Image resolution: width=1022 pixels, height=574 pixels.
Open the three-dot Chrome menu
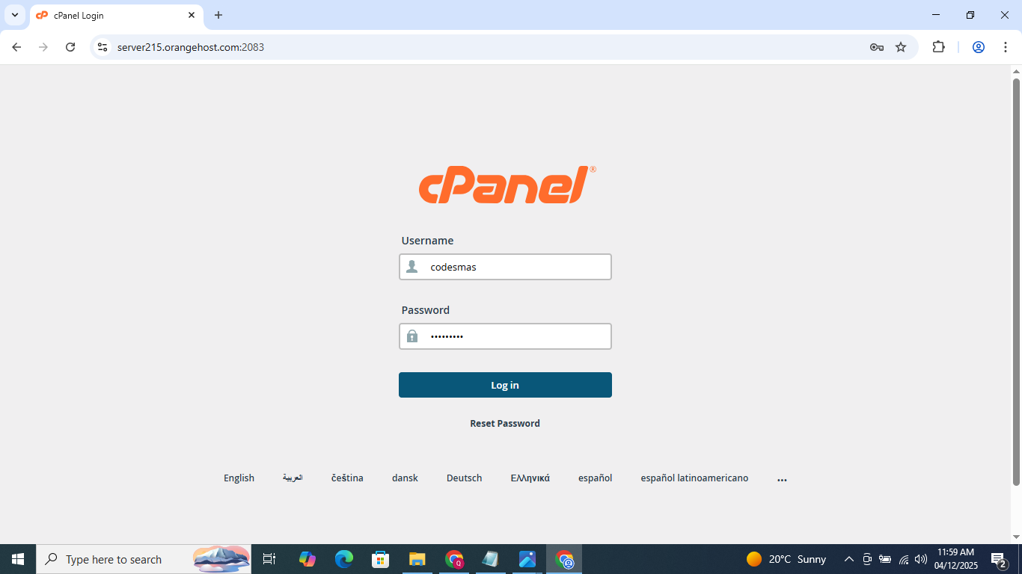pos(1006,46)
